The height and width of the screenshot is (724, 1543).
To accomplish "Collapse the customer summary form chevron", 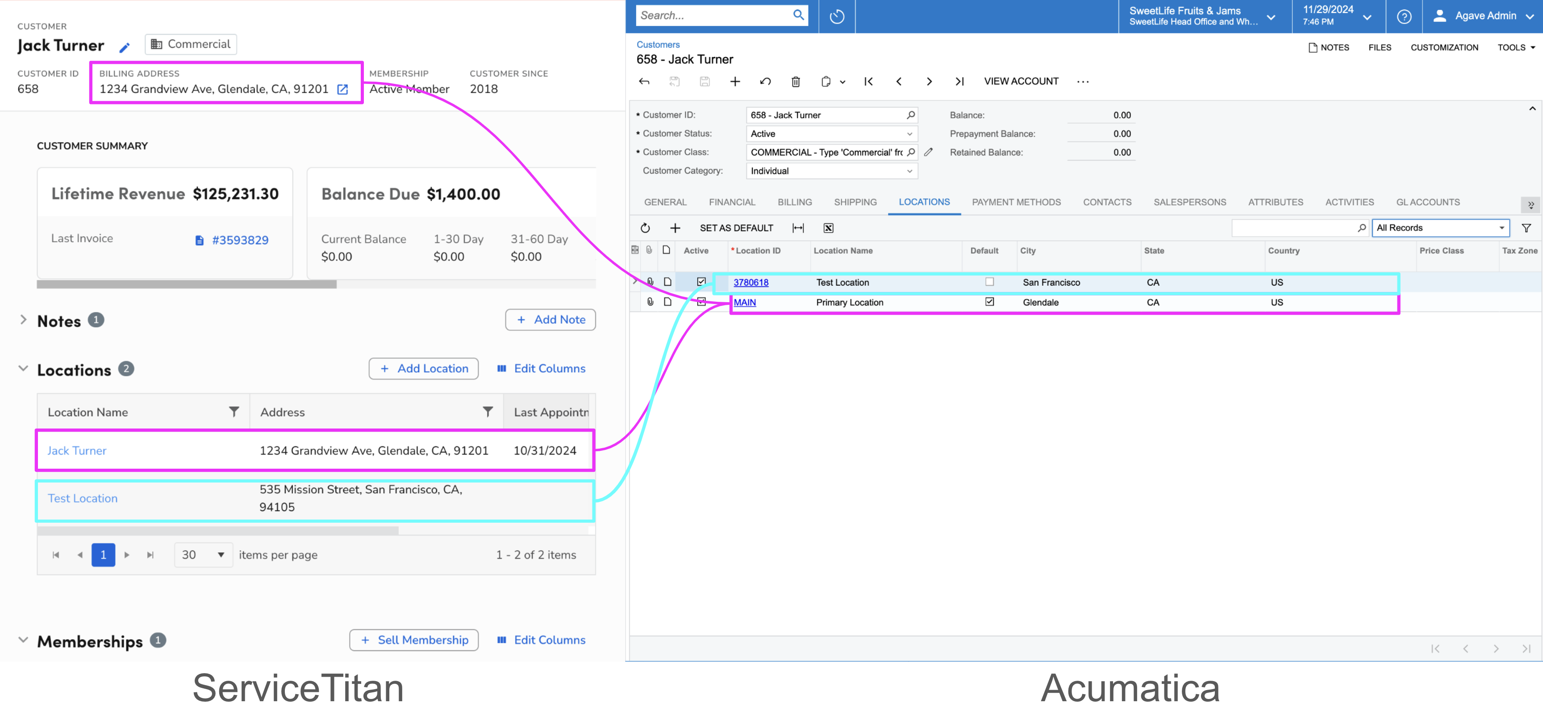I will tap(1532, 108).
